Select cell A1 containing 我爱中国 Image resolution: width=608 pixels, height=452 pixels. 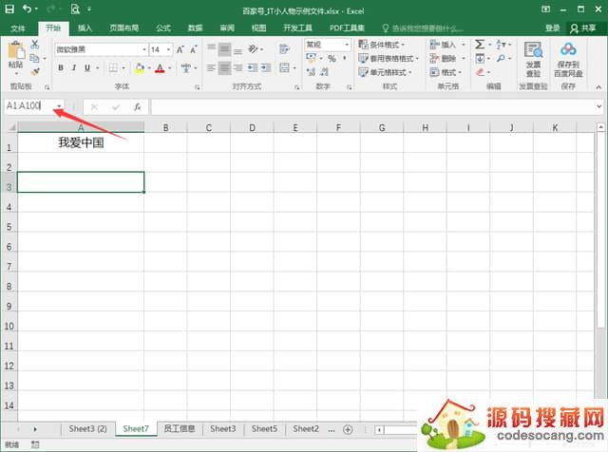(x=81, y=143)
